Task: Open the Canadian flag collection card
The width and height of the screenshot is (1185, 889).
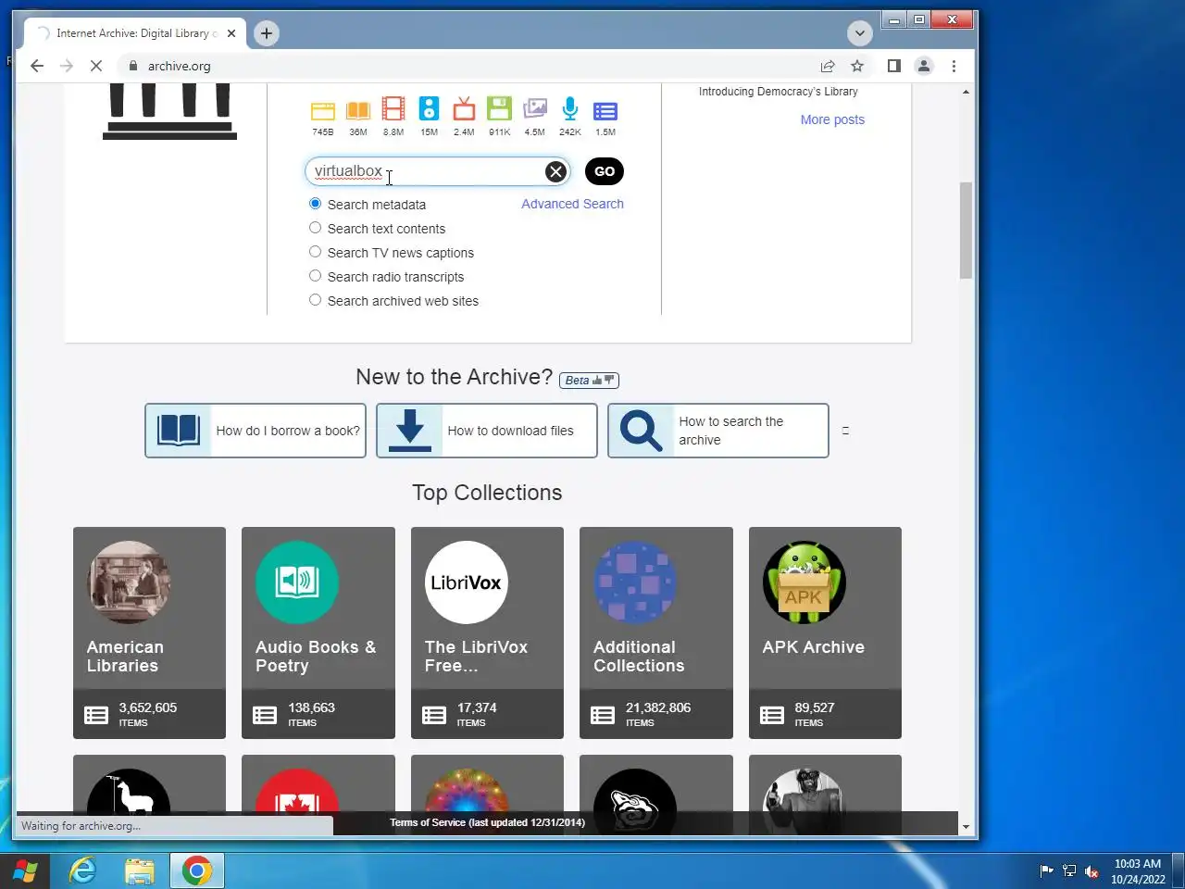Action: pos(318,785)
